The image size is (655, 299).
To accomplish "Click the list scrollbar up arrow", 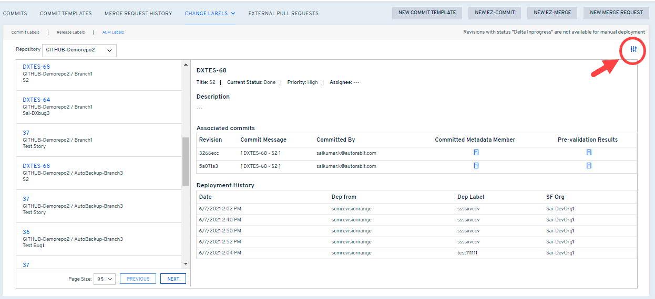I will tap(186, 65).
